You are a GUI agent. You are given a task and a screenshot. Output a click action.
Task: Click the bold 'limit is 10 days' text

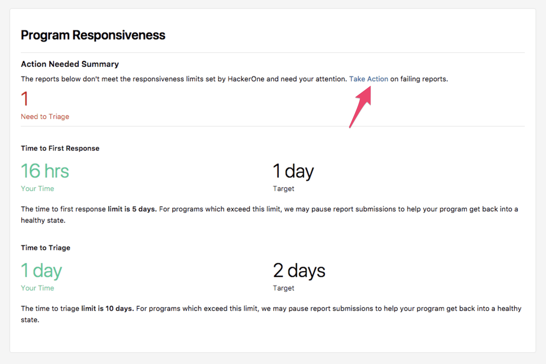coord(108,309)
